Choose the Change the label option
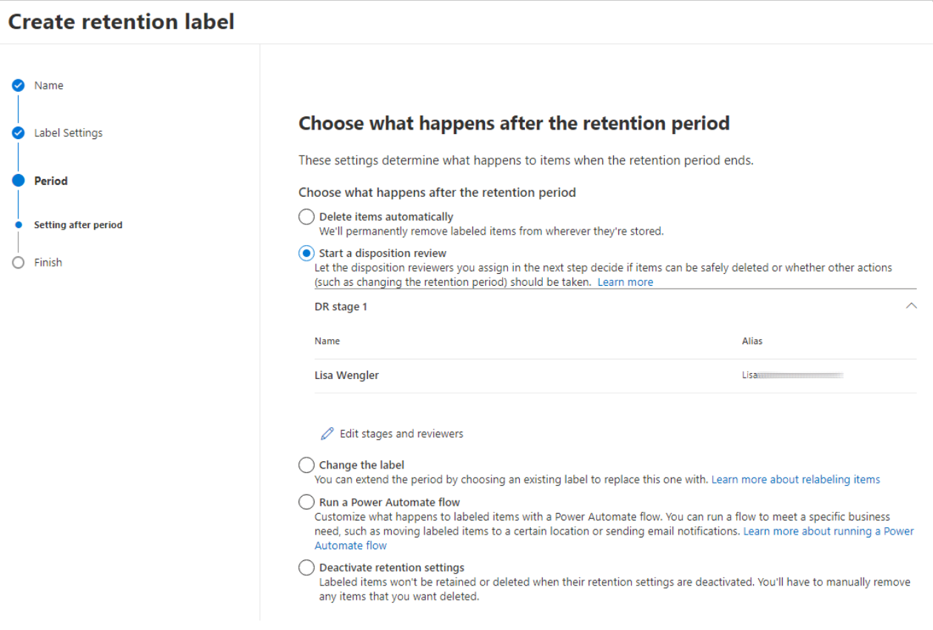Viewport: 933px width, 630px height. point(307,465)
